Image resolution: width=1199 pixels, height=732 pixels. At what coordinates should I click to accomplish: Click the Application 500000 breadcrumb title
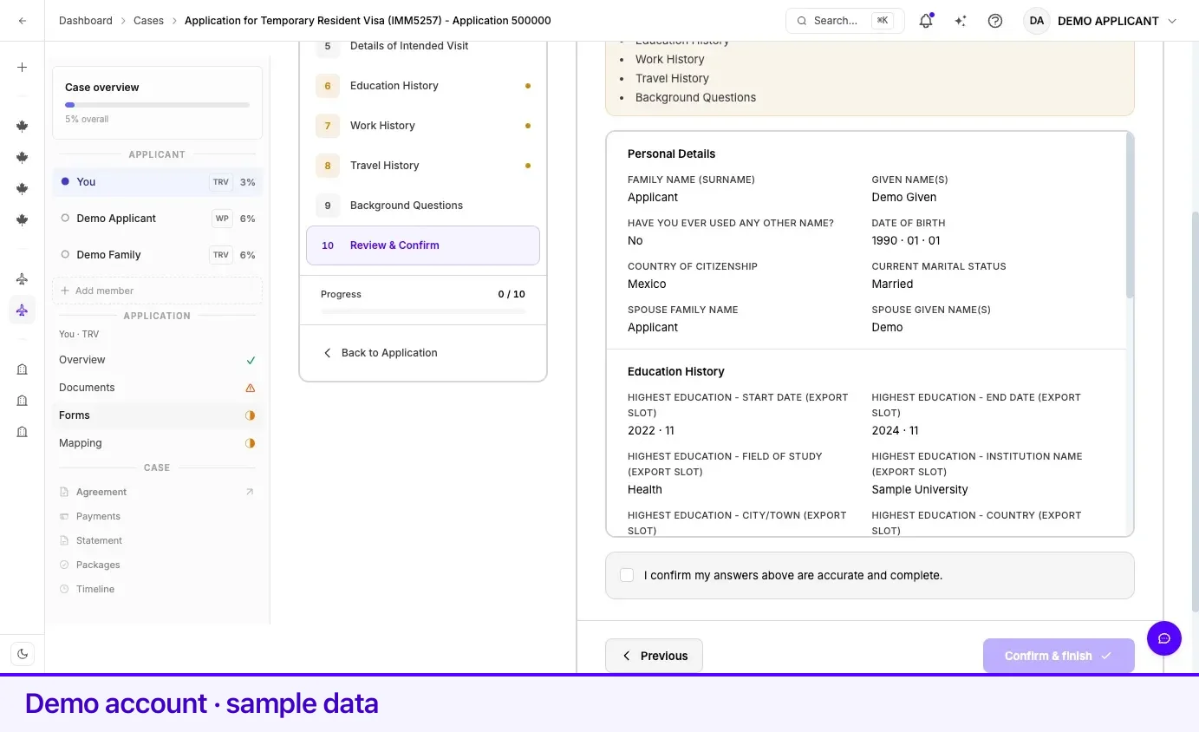point(368,21)
